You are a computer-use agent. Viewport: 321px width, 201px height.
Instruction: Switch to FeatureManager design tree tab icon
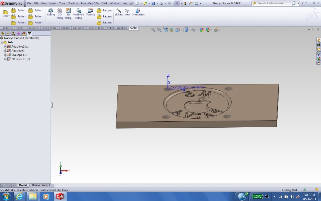(2, 33)
